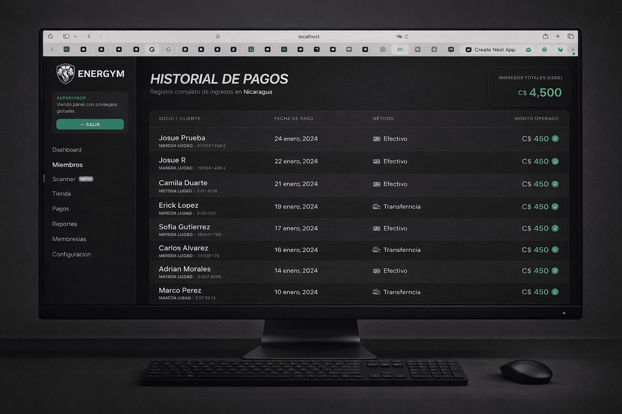Open a new browser tab with the plus icon
This screenshot has height=414, width=622.
tap(558, 36)
